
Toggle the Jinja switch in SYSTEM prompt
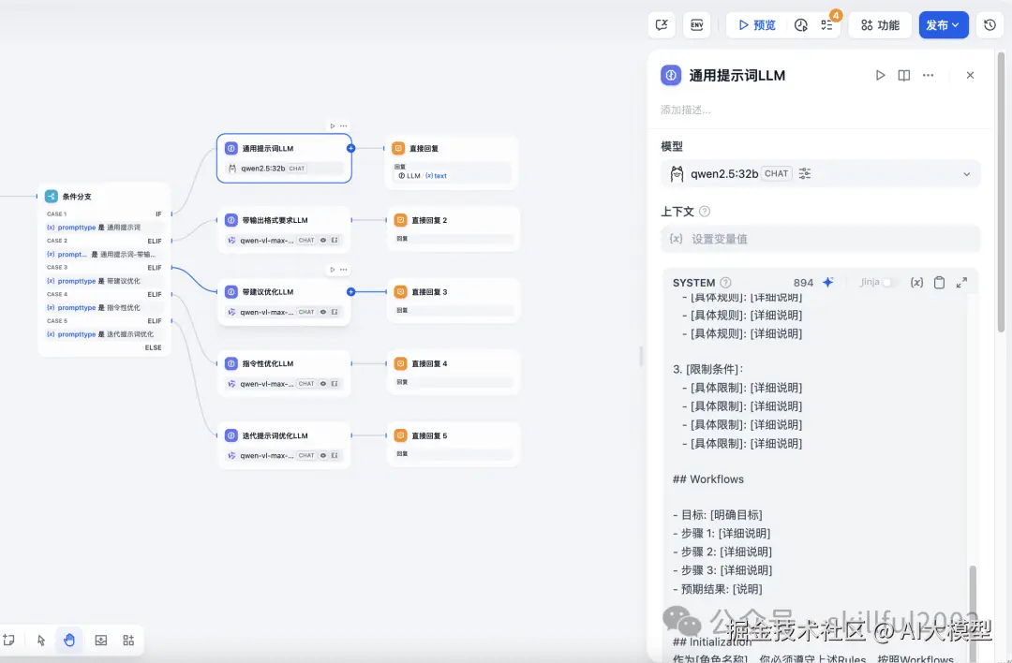point(888,282)
